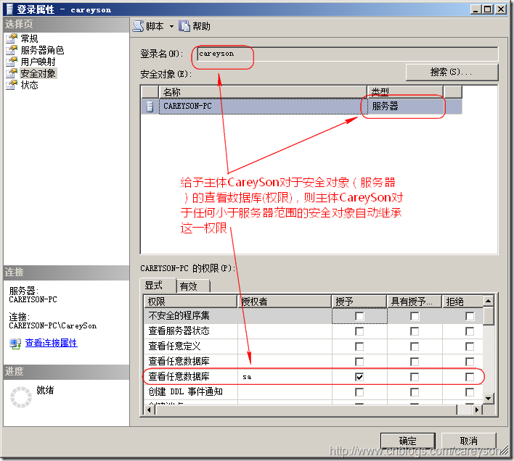Open the 安全对象 page
The image size is (514, 461).
point(38,73)
